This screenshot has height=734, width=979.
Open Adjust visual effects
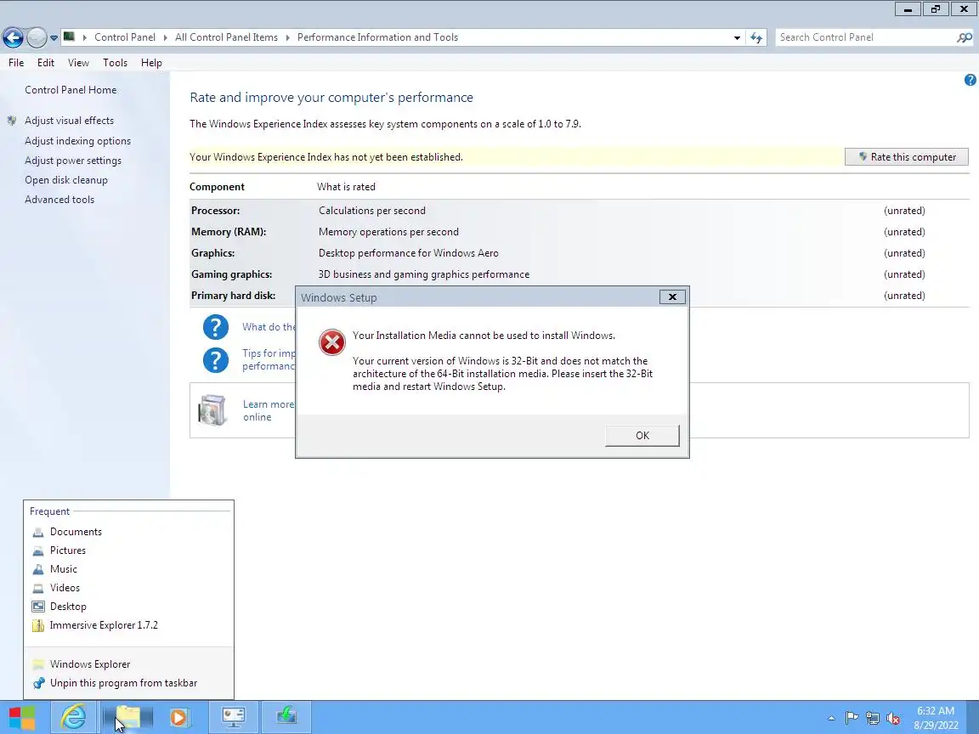70,121
